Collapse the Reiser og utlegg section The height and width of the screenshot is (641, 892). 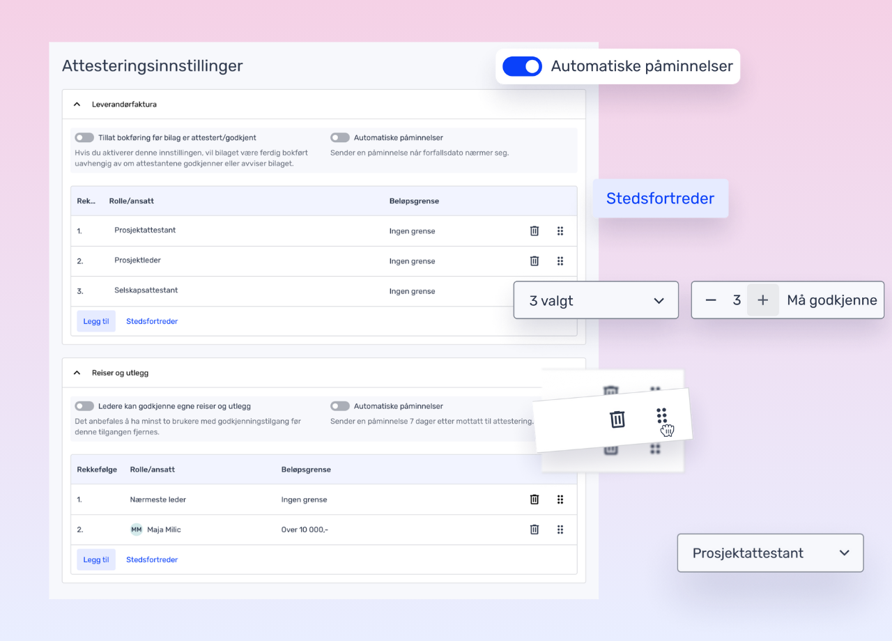tap(77, 373)
